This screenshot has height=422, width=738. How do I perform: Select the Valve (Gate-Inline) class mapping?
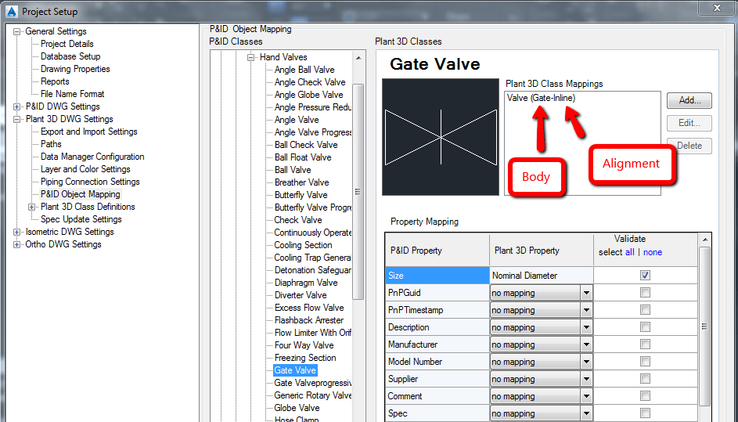(x=541, y=98)
